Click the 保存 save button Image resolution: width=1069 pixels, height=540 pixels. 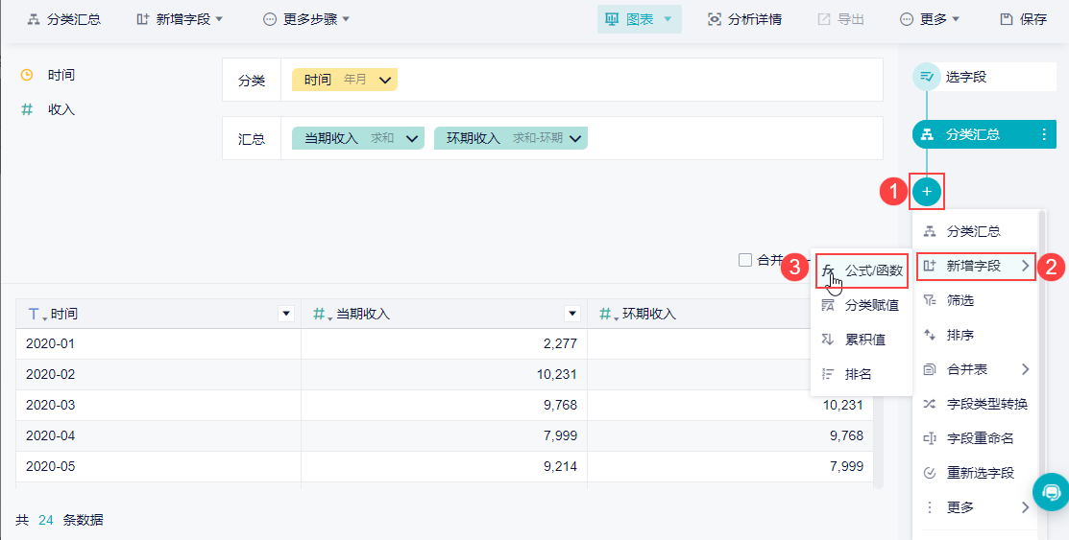1023,19
